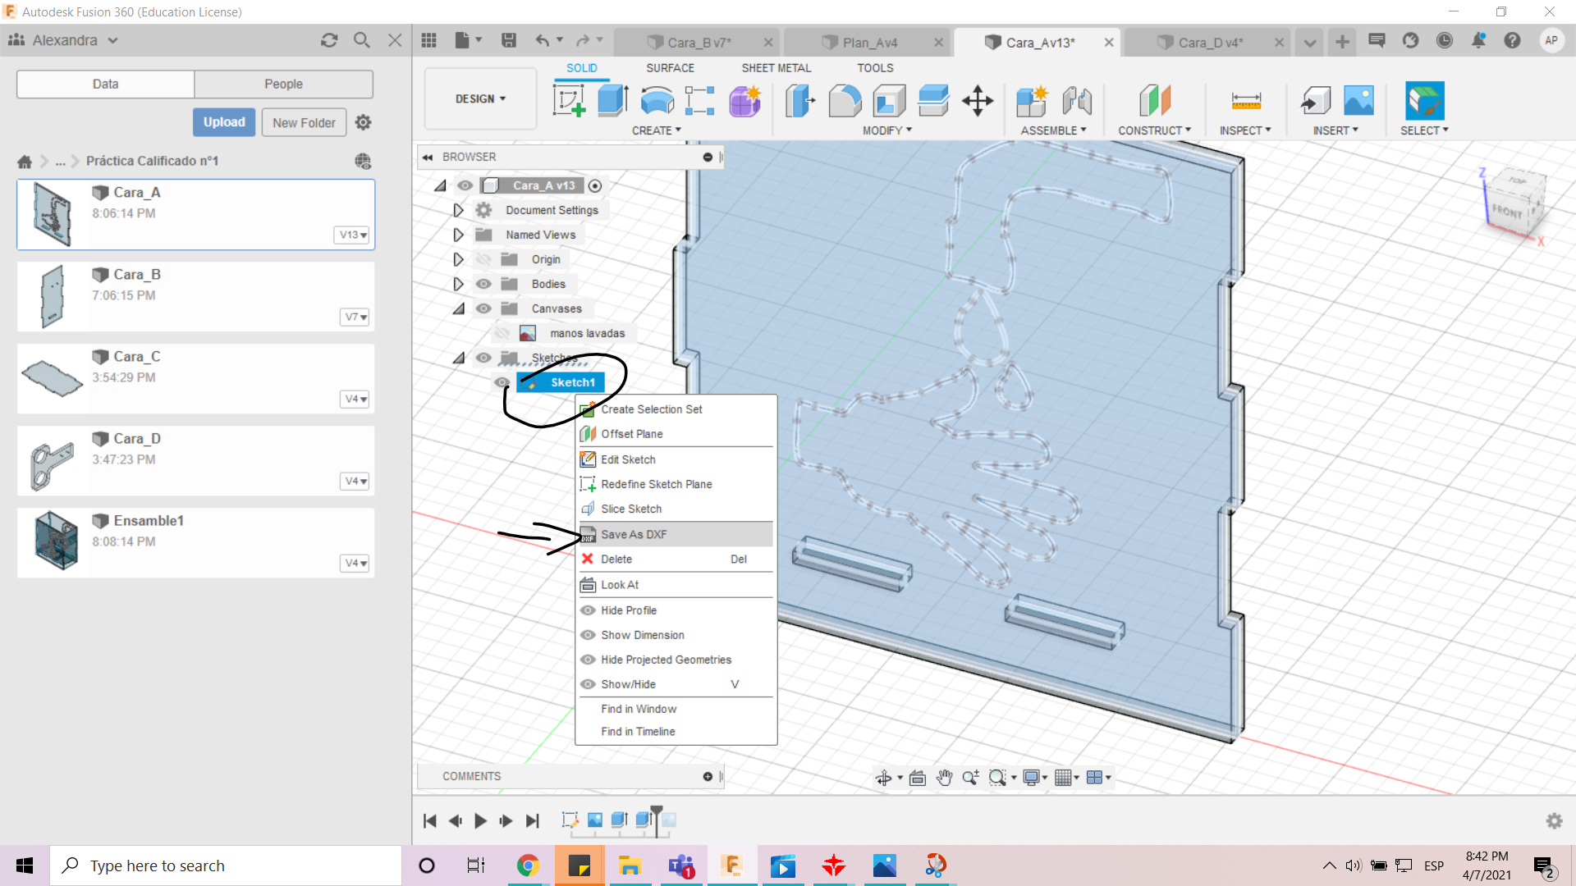Select Redefine Sketch Plane menu item
The height and width of the screenshot is (886, 1576).
676,484
